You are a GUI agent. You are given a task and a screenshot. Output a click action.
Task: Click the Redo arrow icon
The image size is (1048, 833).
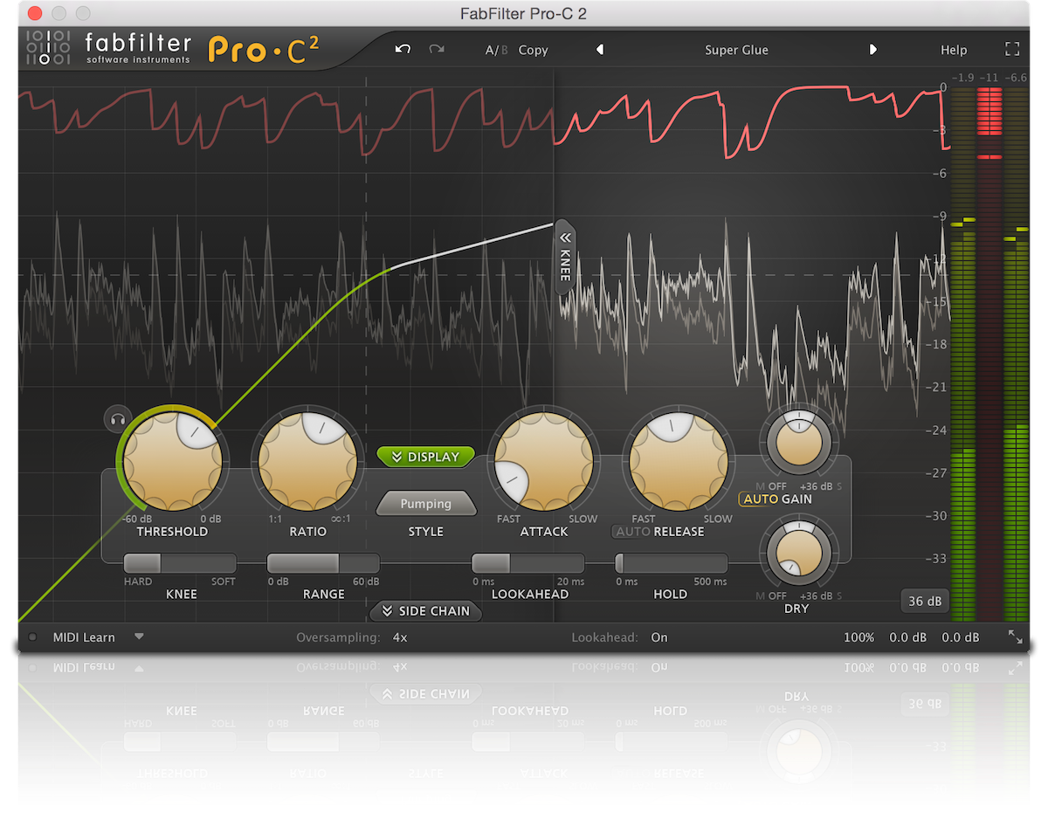436,50
